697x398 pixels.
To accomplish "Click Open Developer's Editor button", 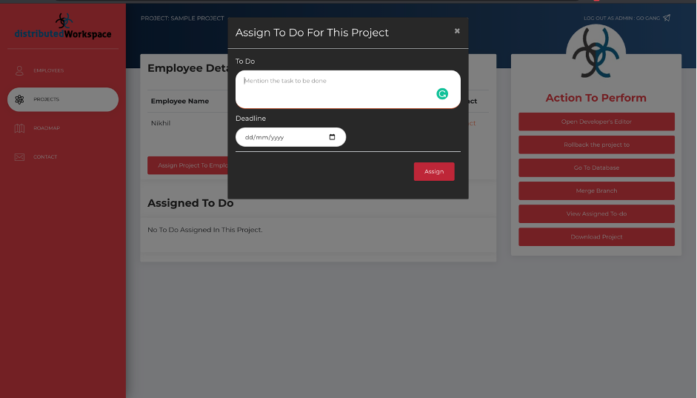I will point(596,122).
